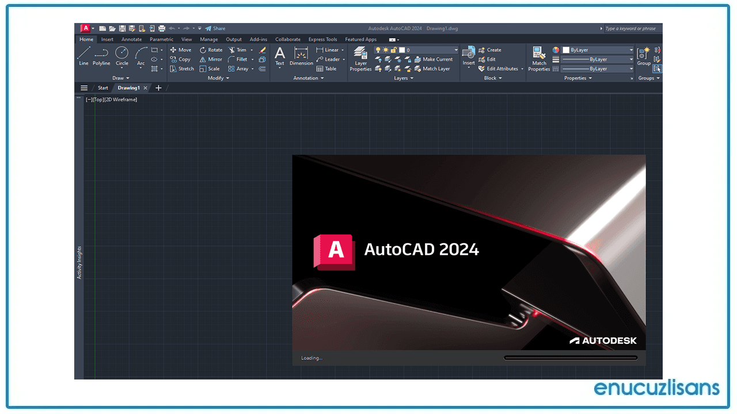Click the Leader annotation tool
Image resolution: width=737 pixels, height=414 pixels.
coord(328,59)
